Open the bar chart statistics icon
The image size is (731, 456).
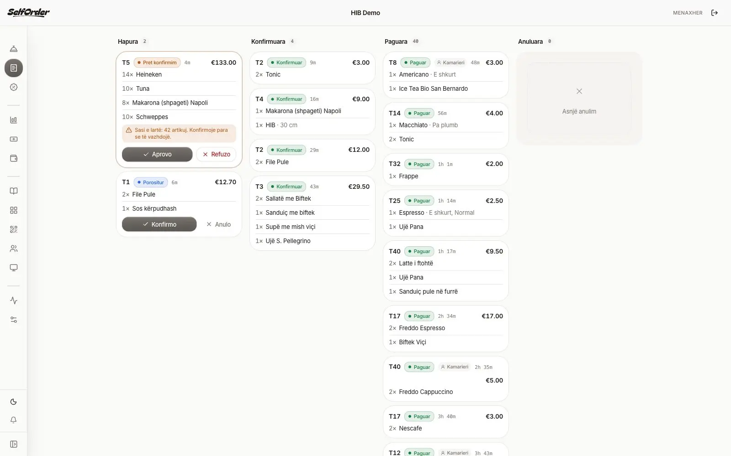coord(14,120)
